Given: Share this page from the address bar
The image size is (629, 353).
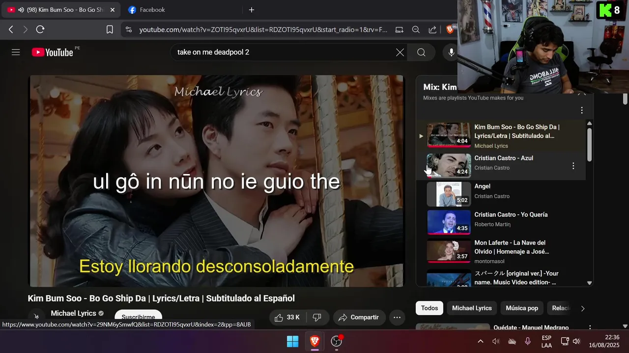Looking at the screenshot, I should (x=432, y=29).
